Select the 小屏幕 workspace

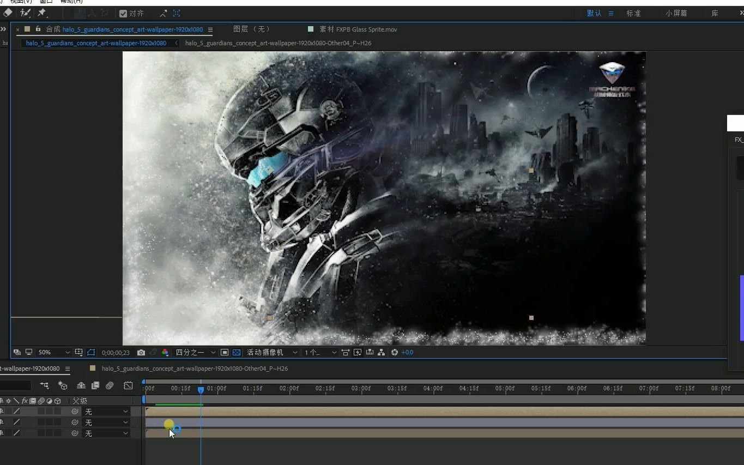[x=676, y=13]
